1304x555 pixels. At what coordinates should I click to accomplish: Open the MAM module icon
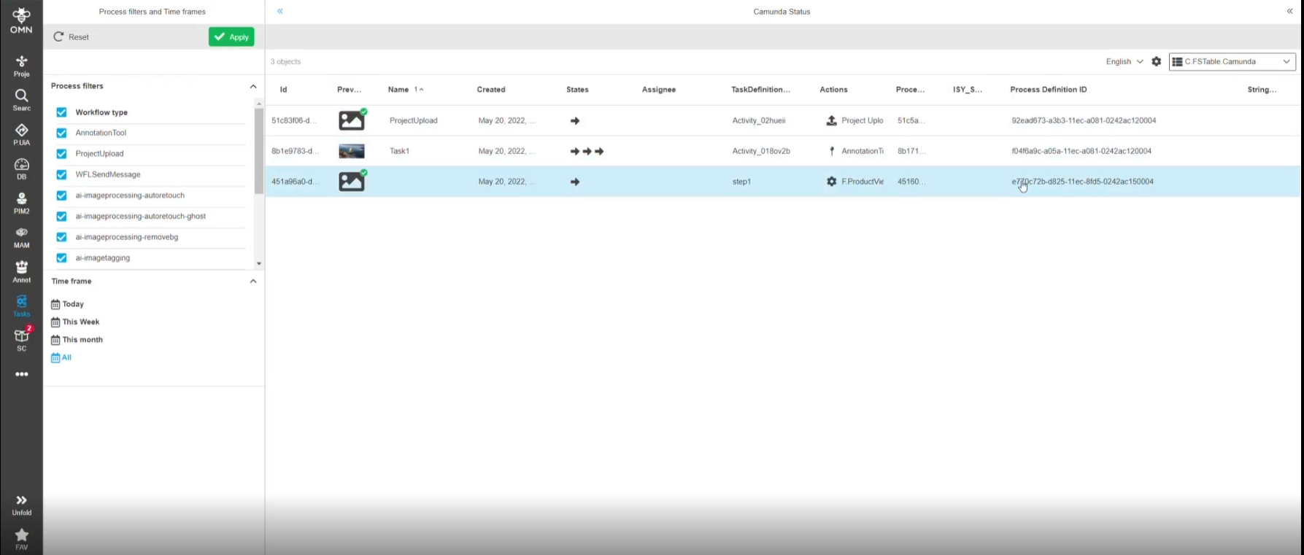pyautogui.click(x=21, y=237)
